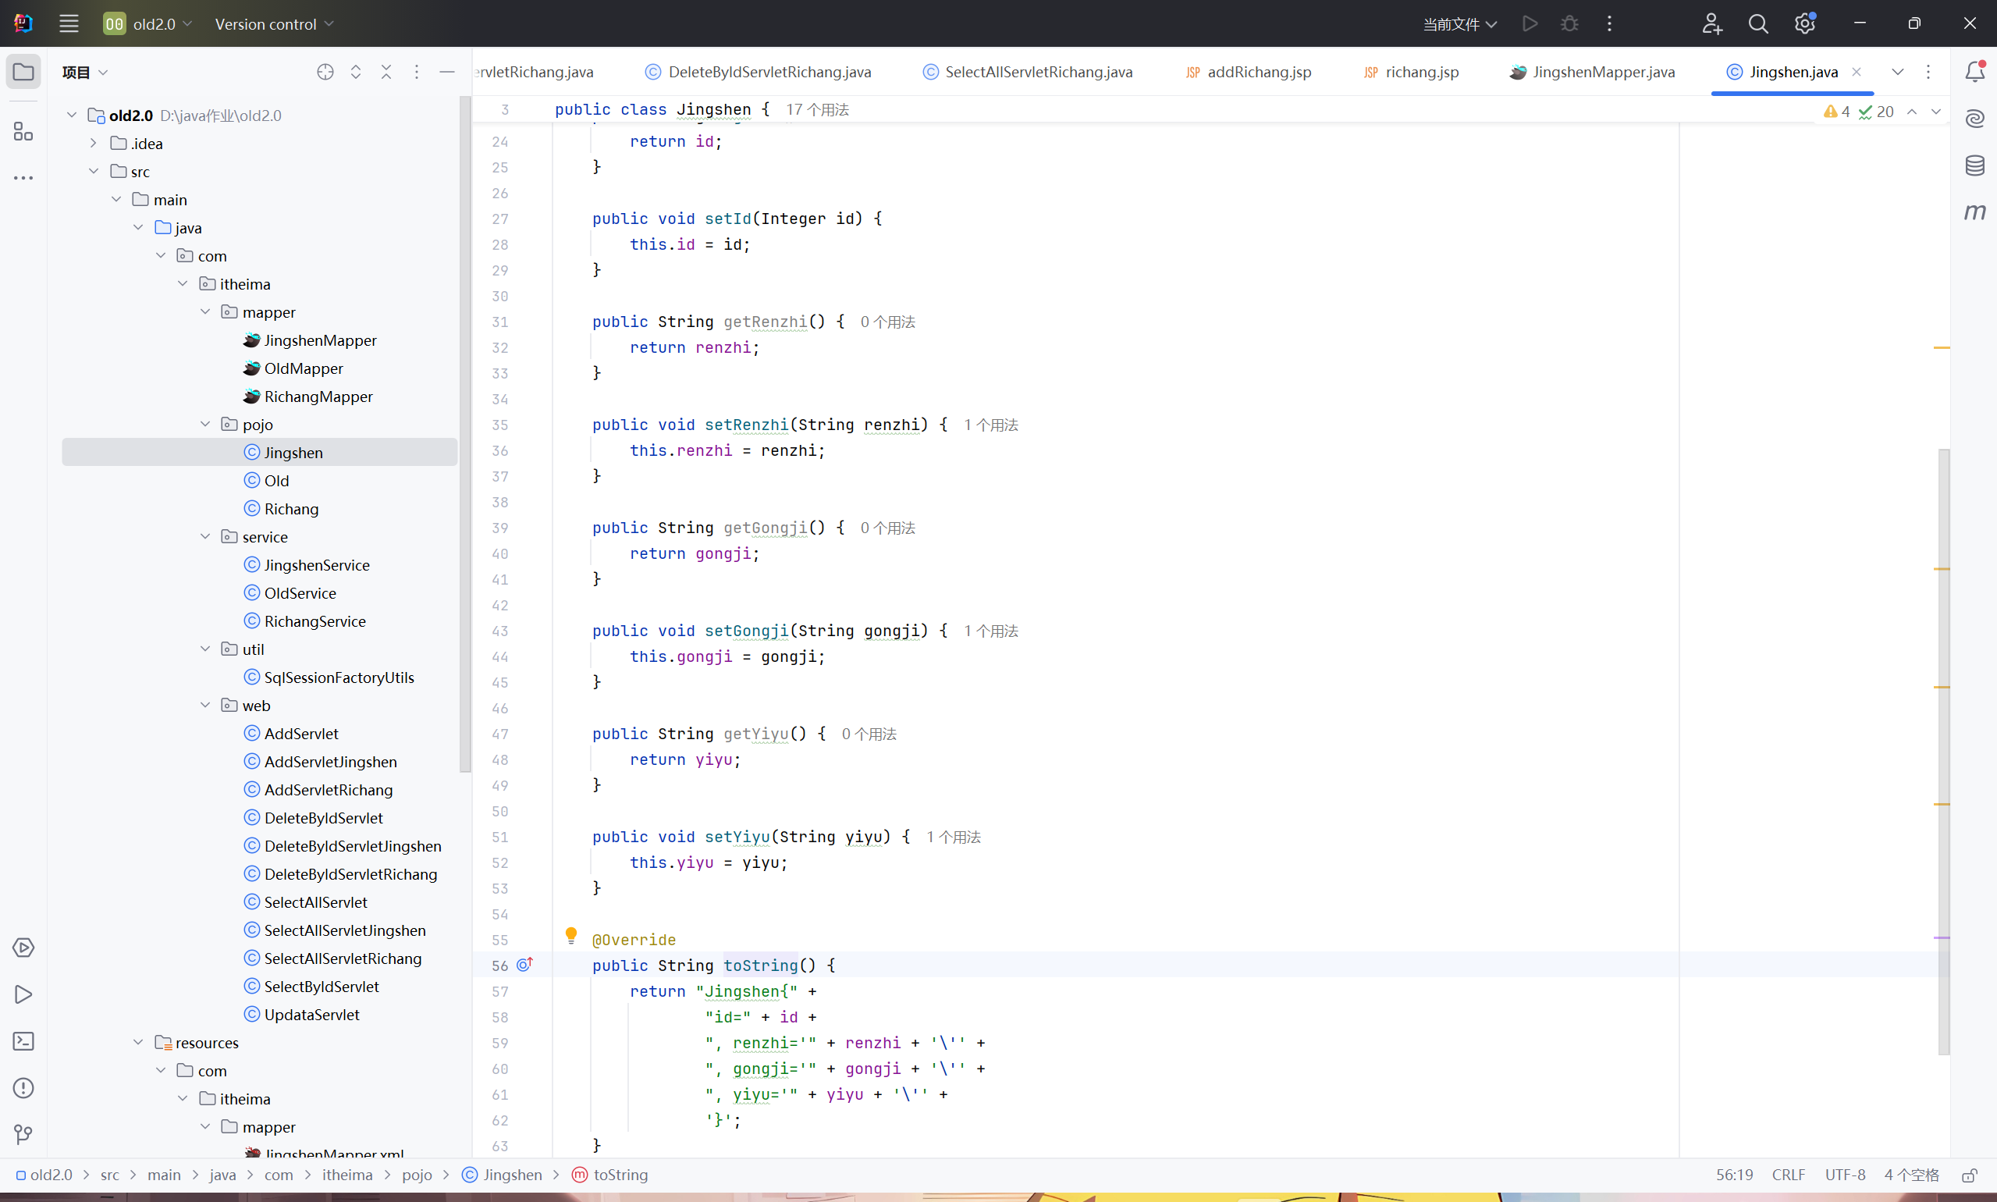The width and height of the screenshot is (1997, 1202).
Task: Toggle the file read-only lock icon
Action: [x=1970, y=1175]
